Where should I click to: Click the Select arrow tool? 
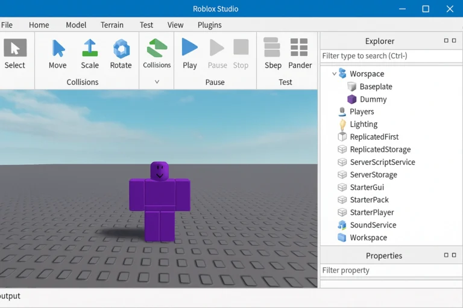[15, 54]
